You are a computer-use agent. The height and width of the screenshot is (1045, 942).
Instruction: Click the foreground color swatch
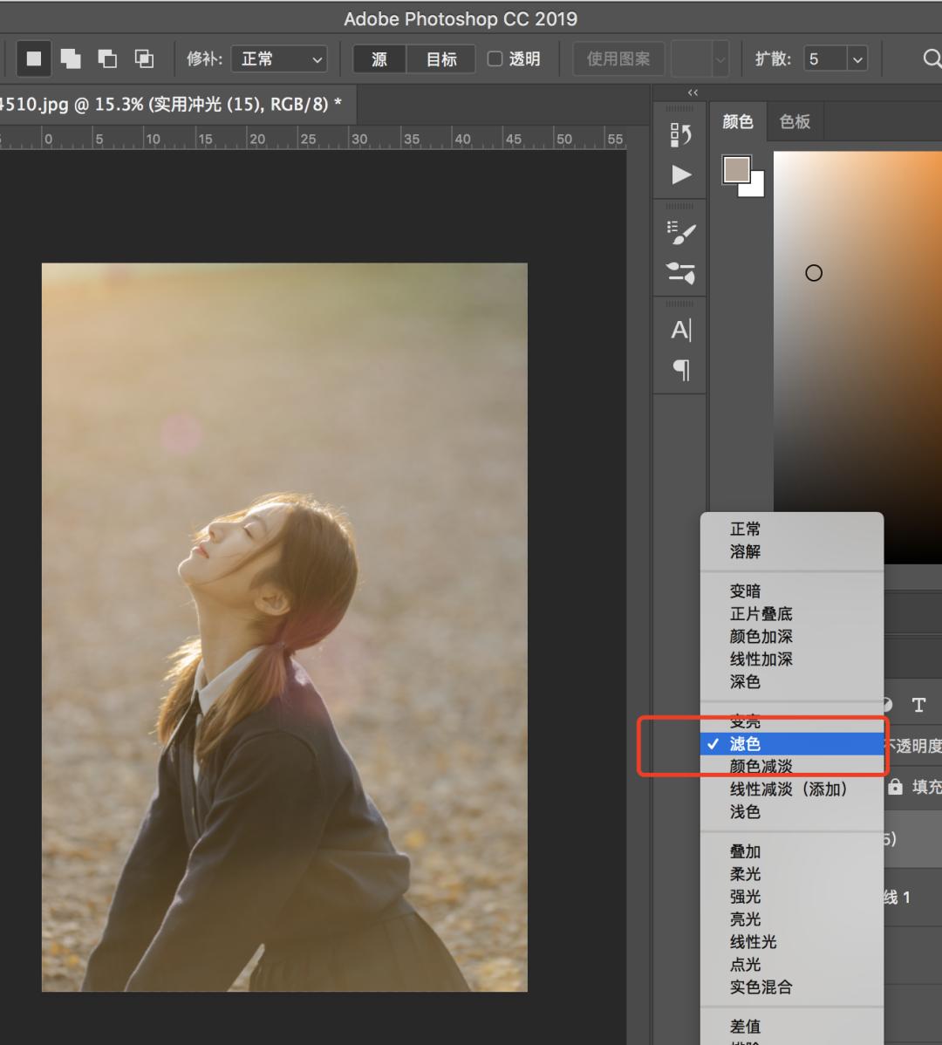tap(736, 169)
